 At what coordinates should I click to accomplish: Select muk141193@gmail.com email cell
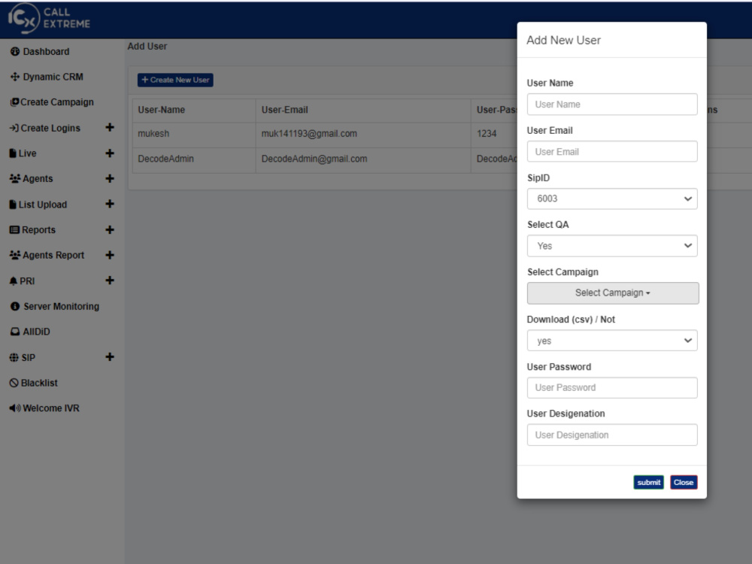click(363, 134)
